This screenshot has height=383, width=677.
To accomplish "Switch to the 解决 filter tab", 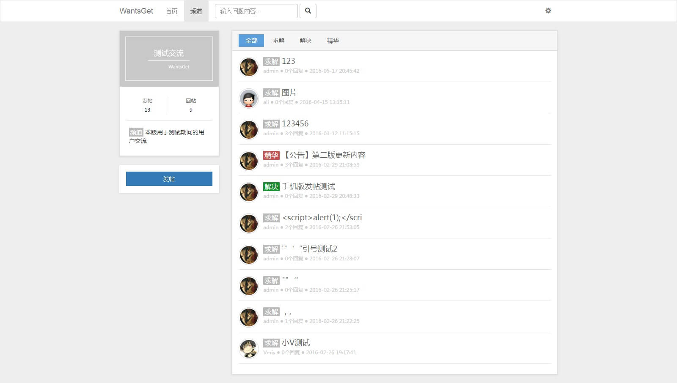I will 305,41.
